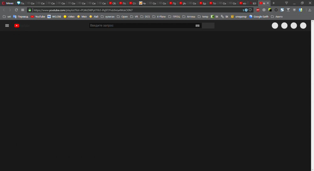
Task: Open the Google Earth bookmark
Action: click(x=259, y=17)
